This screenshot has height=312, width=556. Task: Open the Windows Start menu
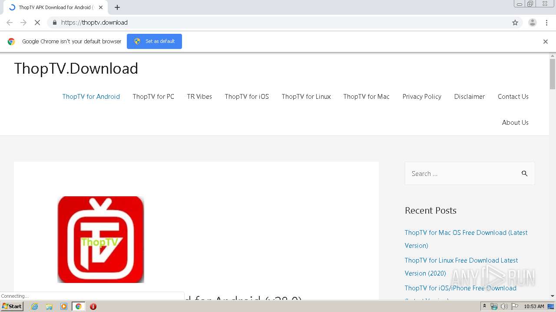tap(12, 306)
